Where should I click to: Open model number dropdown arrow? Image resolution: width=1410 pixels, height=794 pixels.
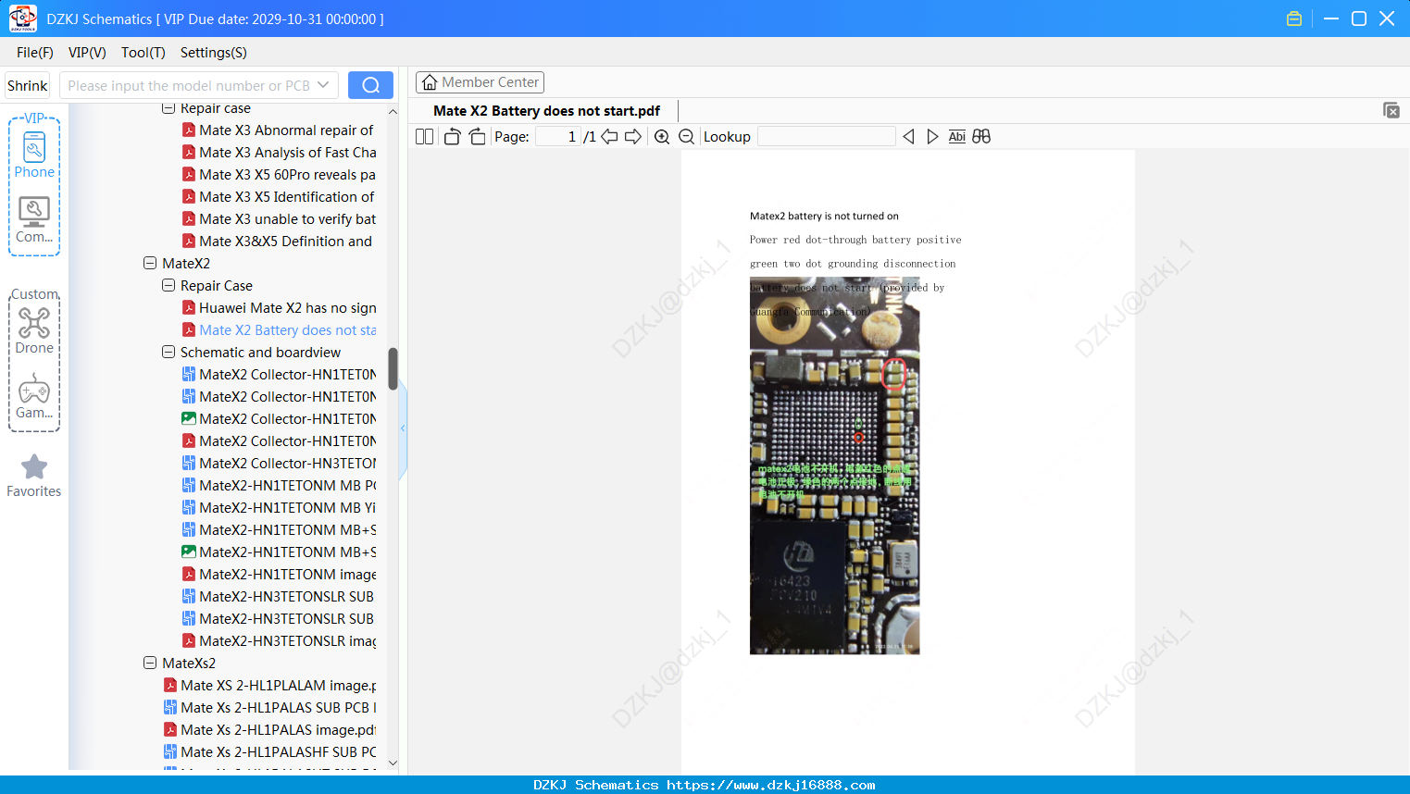[323, 85]
